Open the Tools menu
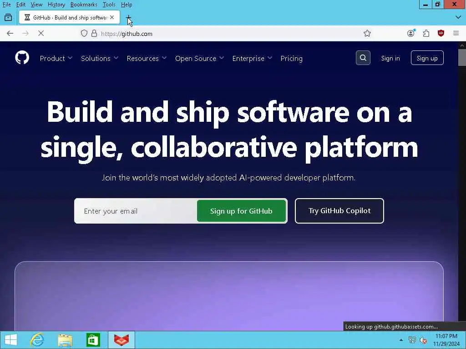Image resolution: width=466 pixels, height=349 pixels. pyautogui.click(x=109, y=5)
